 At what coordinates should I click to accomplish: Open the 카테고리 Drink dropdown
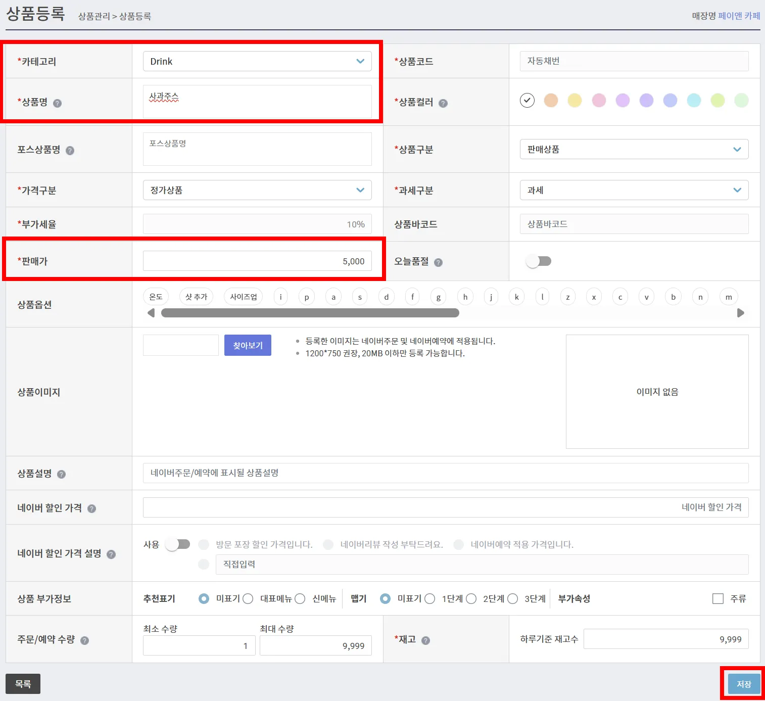pos(257,61)
